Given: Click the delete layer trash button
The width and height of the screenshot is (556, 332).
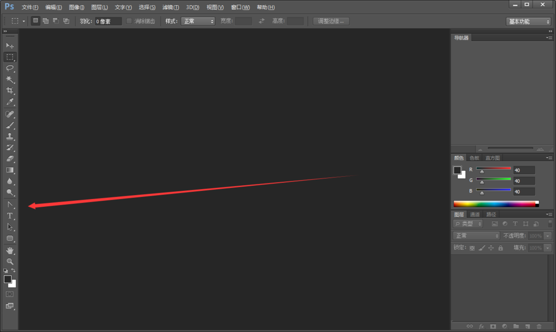Looking at the screenshot, I should [539, 326].
